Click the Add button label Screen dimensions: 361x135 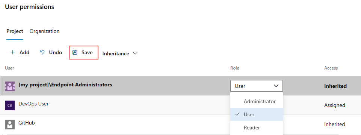click(24, 52)
